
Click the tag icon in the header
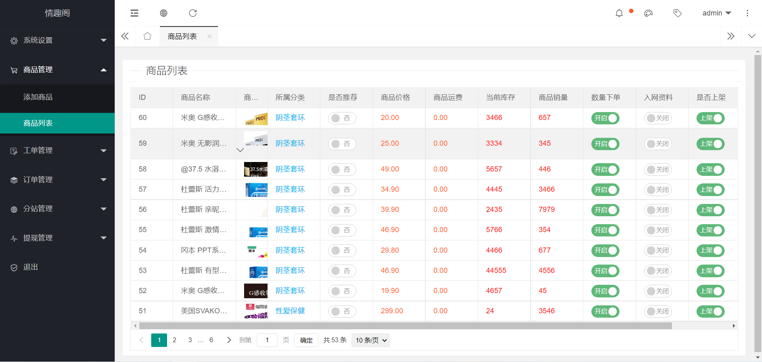pos(677,13)
